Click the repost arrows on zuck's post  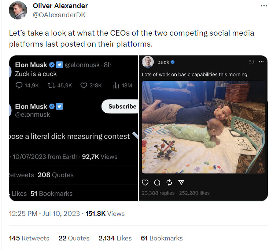169,182
